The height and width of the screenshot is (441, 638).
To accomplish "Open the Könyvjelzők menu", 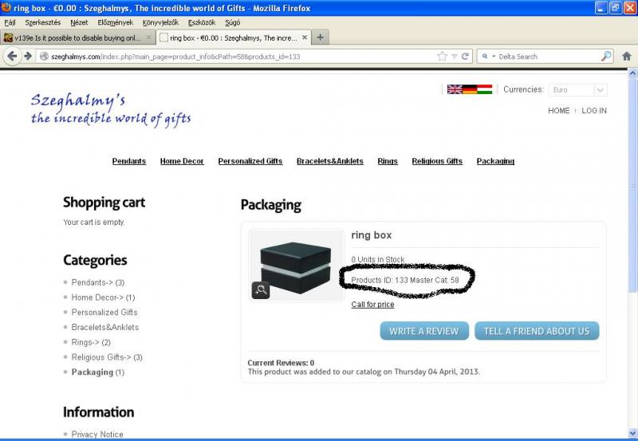I will coord(160,22).
